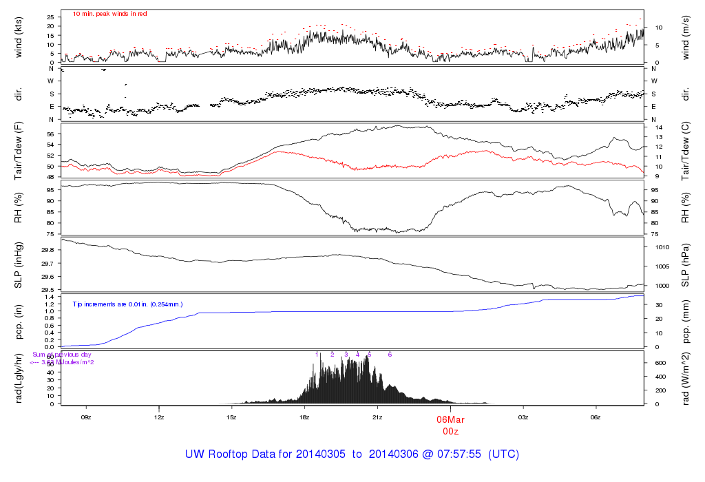Screen dimensions: 705x482
Task: Click the '25' tick on wind kts axis
Action: tap(50, 17)
